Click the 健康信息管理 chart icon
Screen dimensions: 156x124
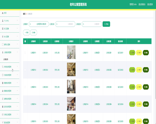tap(3, 91)
